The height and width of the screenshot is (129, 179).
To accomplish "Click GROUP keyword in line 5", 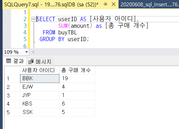I will (x=47, y=39).
